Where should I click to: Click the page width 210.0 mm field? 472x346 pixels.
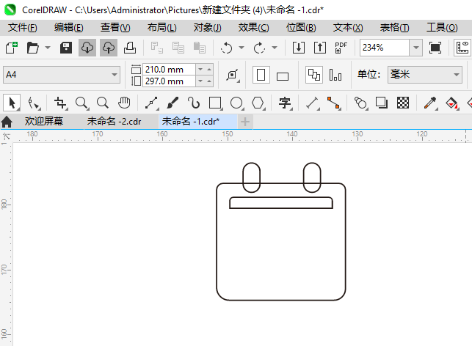point(169,70)
